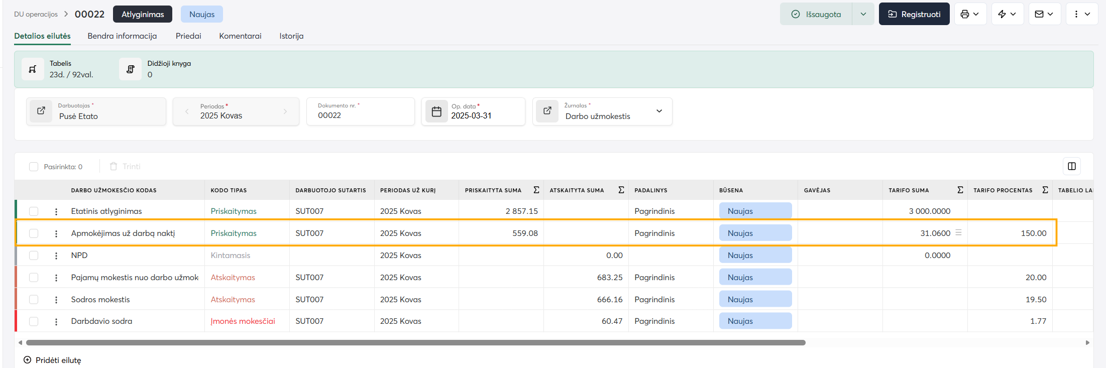Open the Istorija tab
The height and width of the screenshot is (368, 1106).
click(x=291, y=36)
